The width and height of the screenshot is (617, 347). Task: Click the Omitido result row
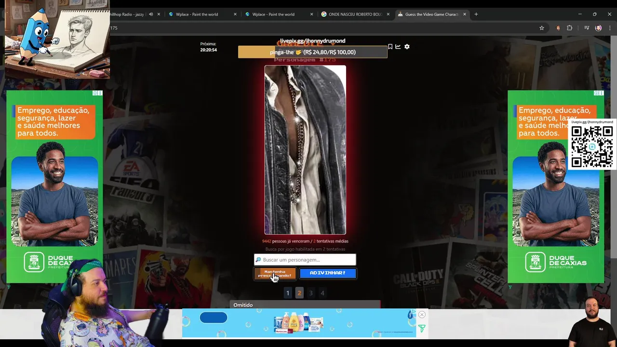point(305,305)
